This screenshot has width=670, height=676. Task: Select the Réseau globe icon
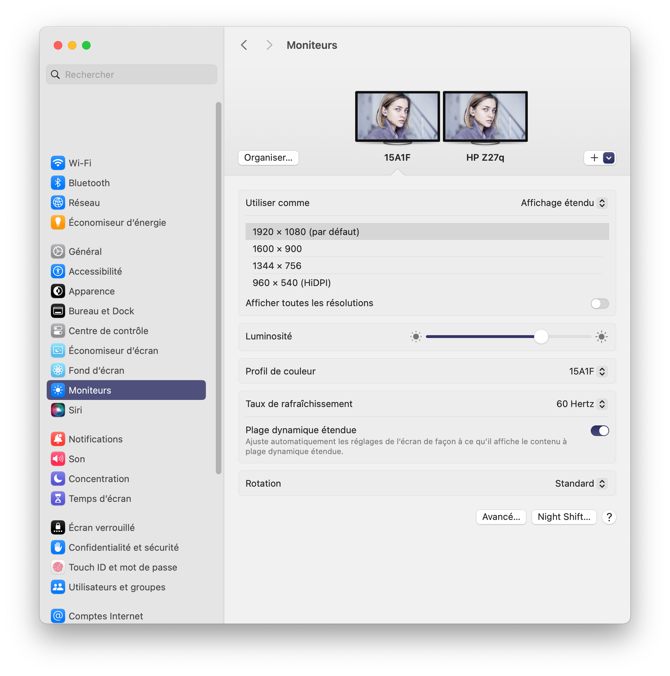(58, 203)
